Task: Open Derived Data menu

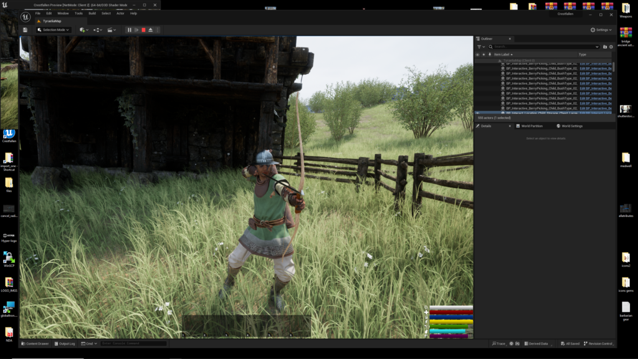Action: [x=536, y=343]
